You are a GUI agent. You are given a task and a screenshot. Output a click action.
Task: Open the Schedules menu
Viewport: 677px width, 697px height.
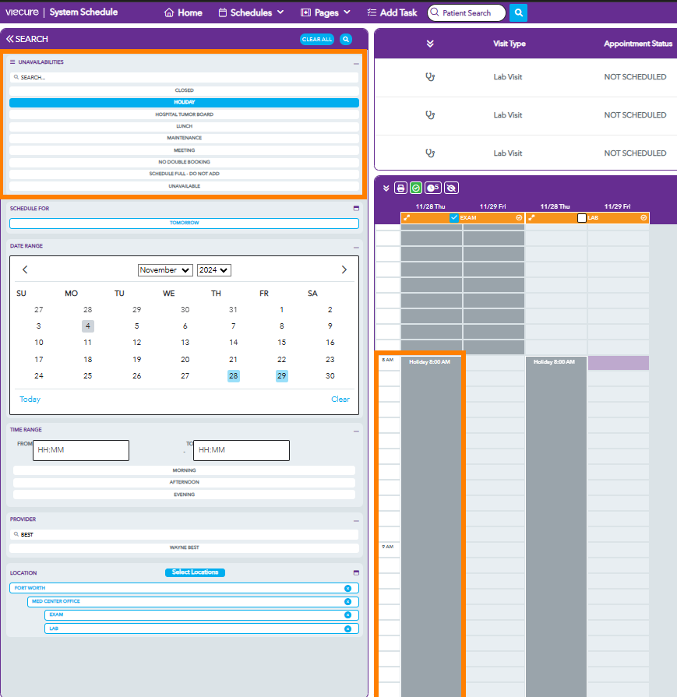pyautogui.click(x=251, y=13)
